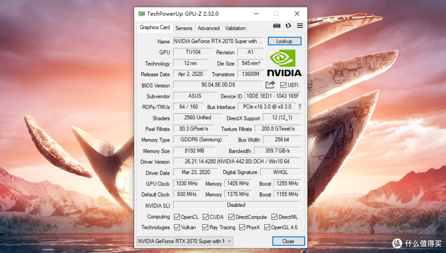Click the Release Date value Apr 2, 2020
The height and width of the screenshot is (253, 446).
pos(190,74)
